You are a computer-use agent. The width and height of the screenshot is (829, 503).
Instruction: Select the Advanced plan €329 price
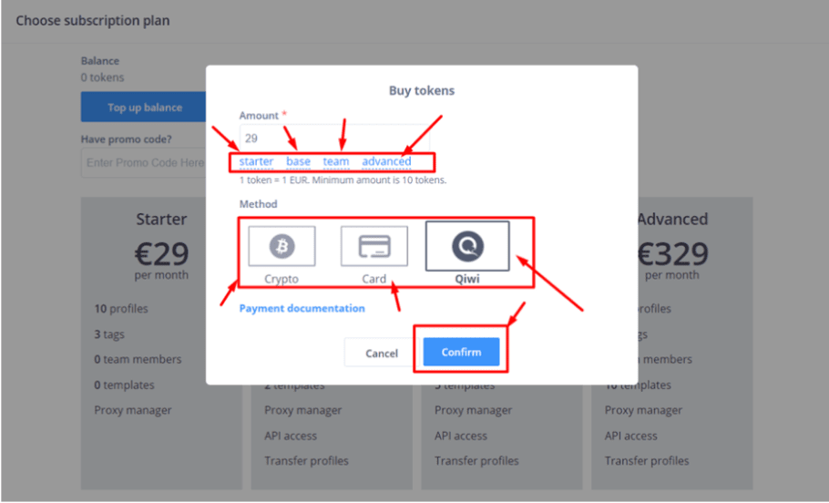[672, 254]
